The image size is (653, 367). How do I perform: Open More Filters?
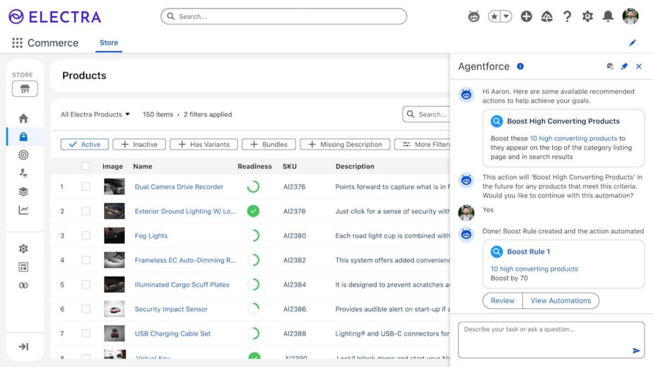click(423, 145)
